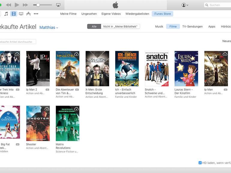Open the X-Men poster
This screenshot has width=231, height=173.
[x=97, y=69]
